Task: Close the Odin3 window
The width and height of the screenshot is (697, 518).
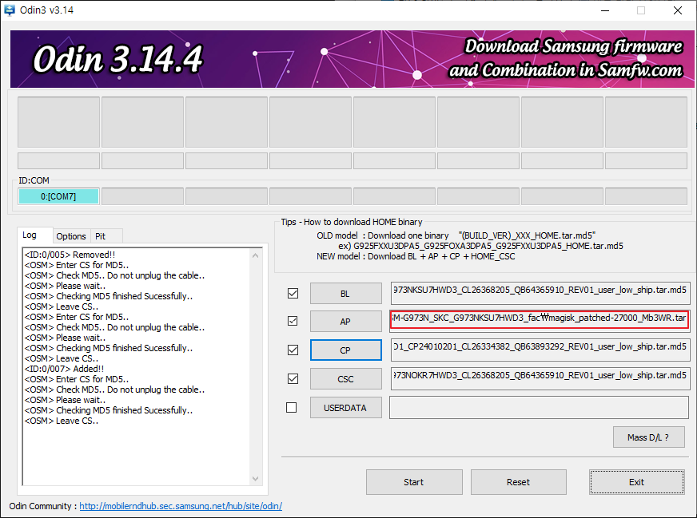Action: [x=678, y=10]
